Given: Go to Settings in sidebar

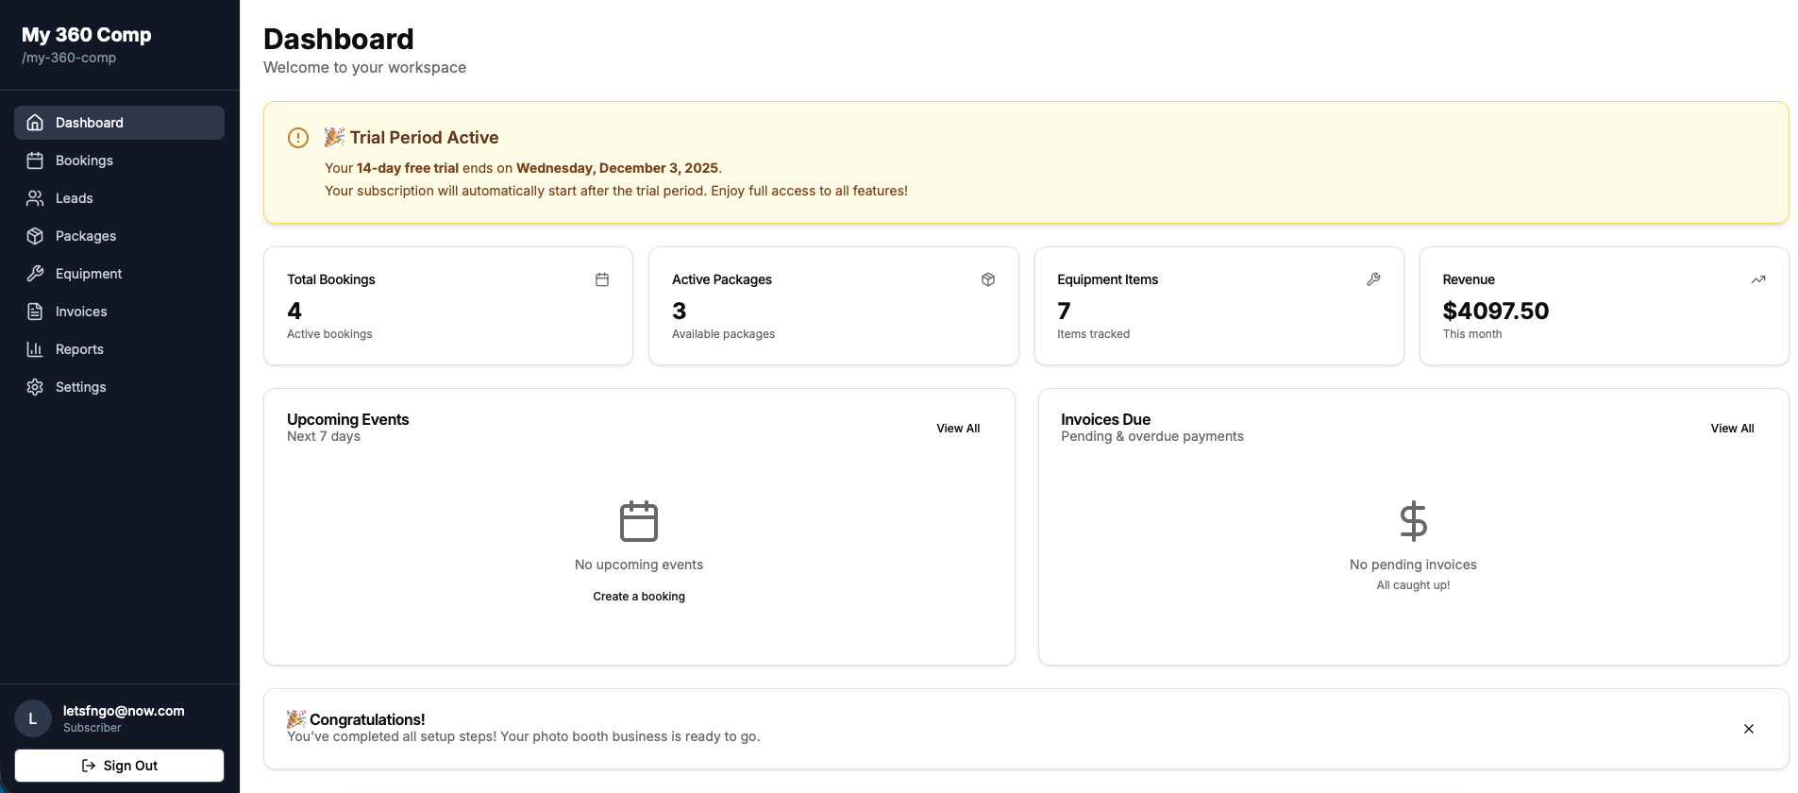Looking at the screenshot, I should tap(119, 387).
